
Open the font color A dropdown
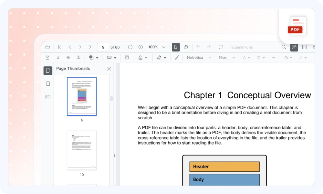246,58
